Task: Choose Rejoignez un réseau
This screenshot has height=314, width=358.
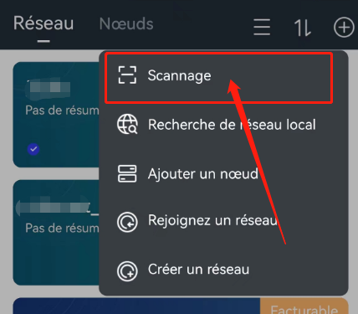Action: 223,220
